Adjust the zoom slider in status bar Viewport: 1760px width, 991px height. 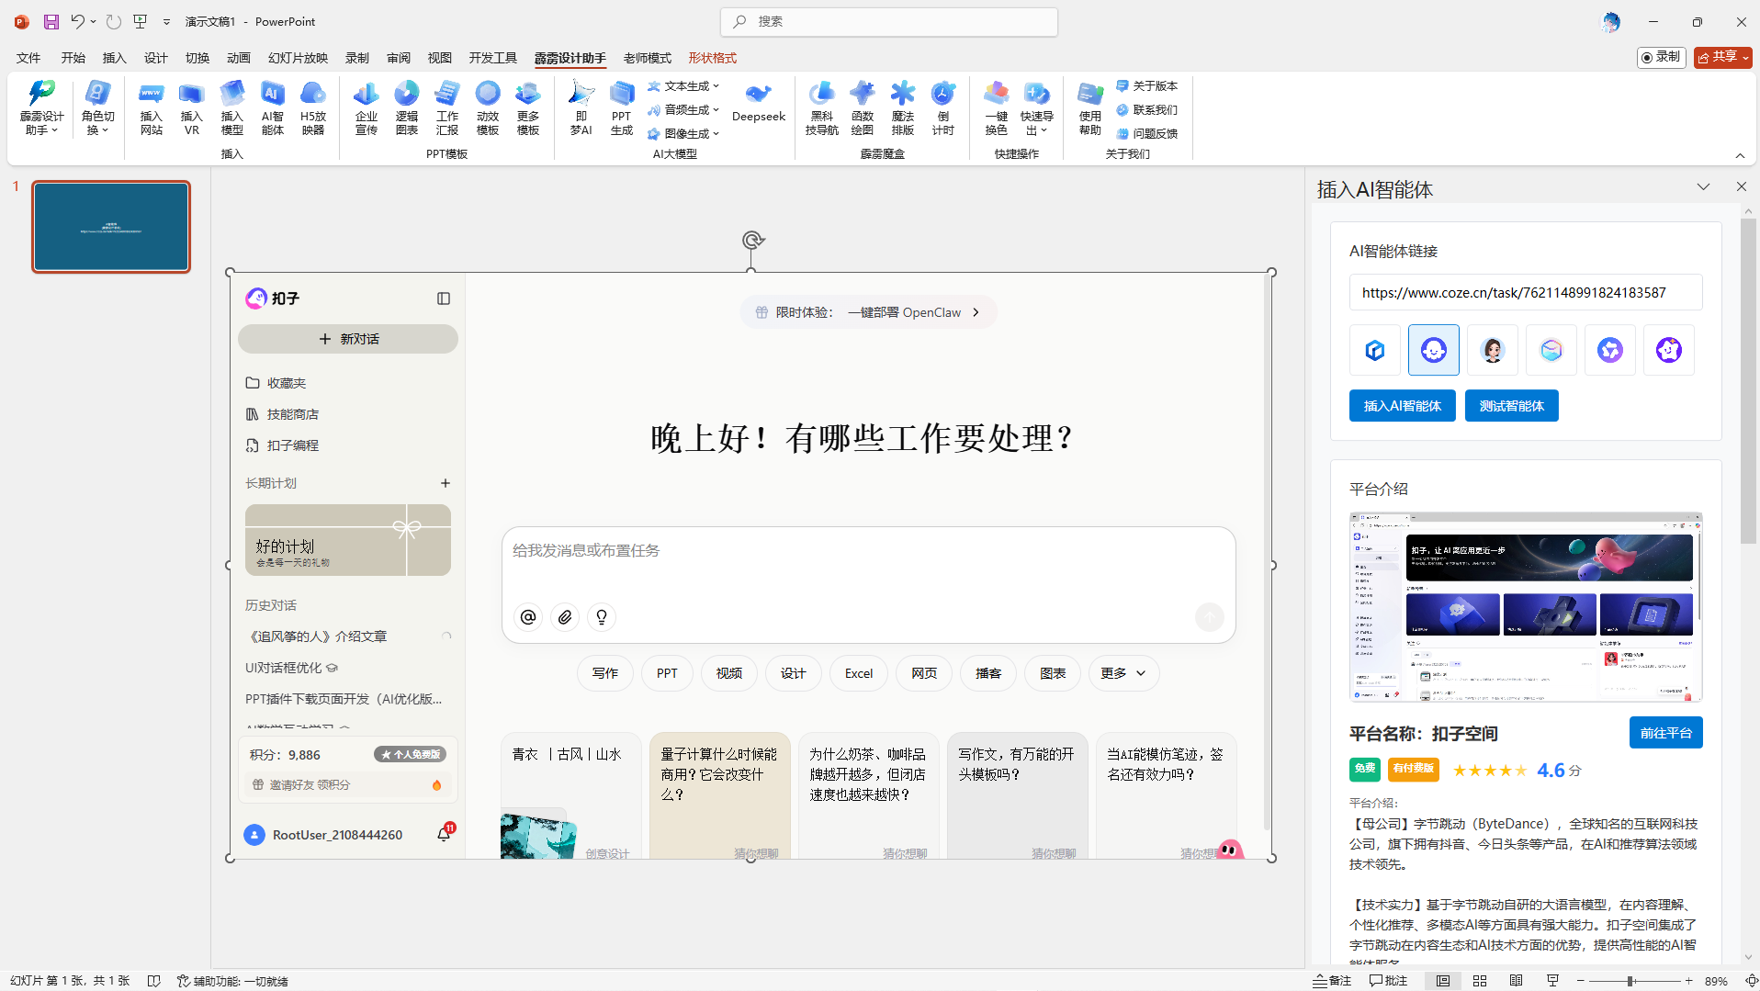coord(1630,981)
